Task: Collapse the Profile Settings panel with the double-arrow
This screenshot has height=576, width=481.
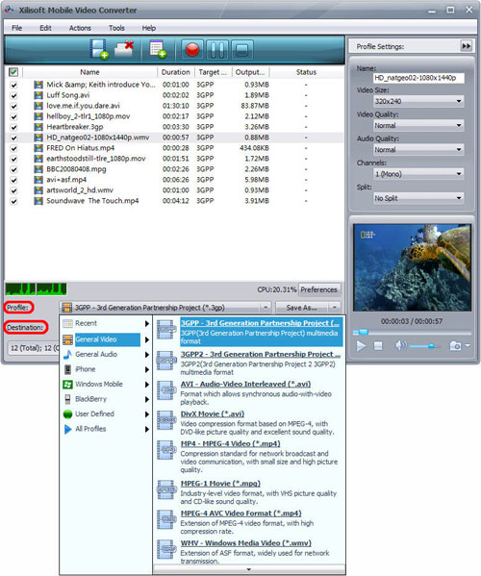Action: pos(466,46)
